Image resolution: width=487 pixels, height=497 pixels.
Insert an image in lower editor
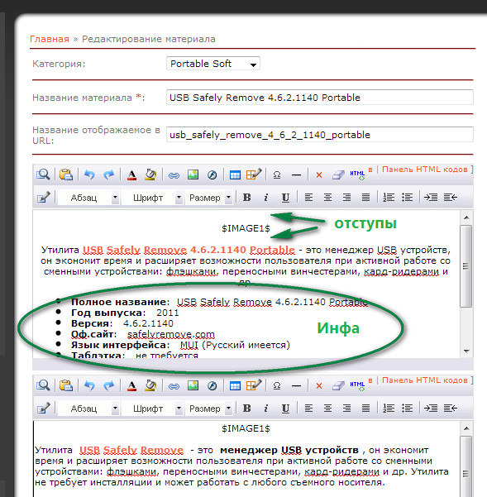pyautogui.click(x=193, y=385)
